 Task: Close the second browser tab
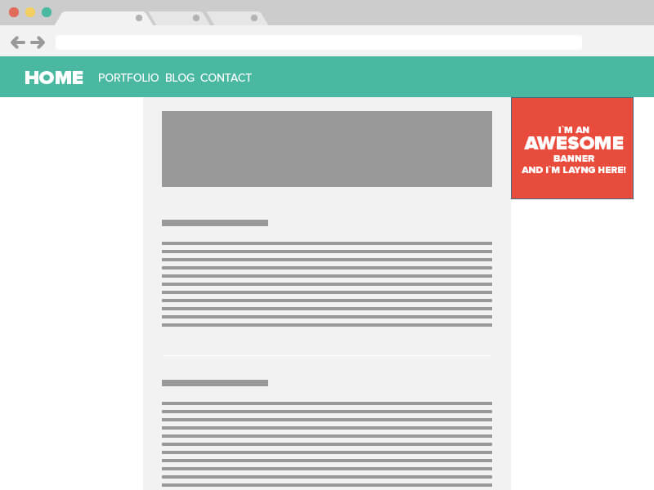[x=196, y=18]
